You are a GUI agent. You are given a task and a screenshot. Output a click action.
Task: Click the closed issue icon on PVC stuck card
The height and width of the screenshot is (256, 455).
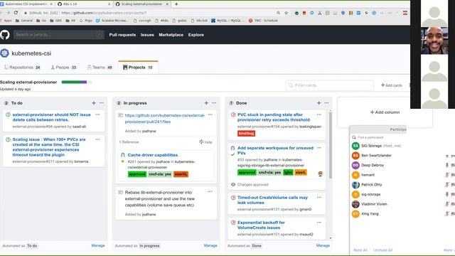233,115
